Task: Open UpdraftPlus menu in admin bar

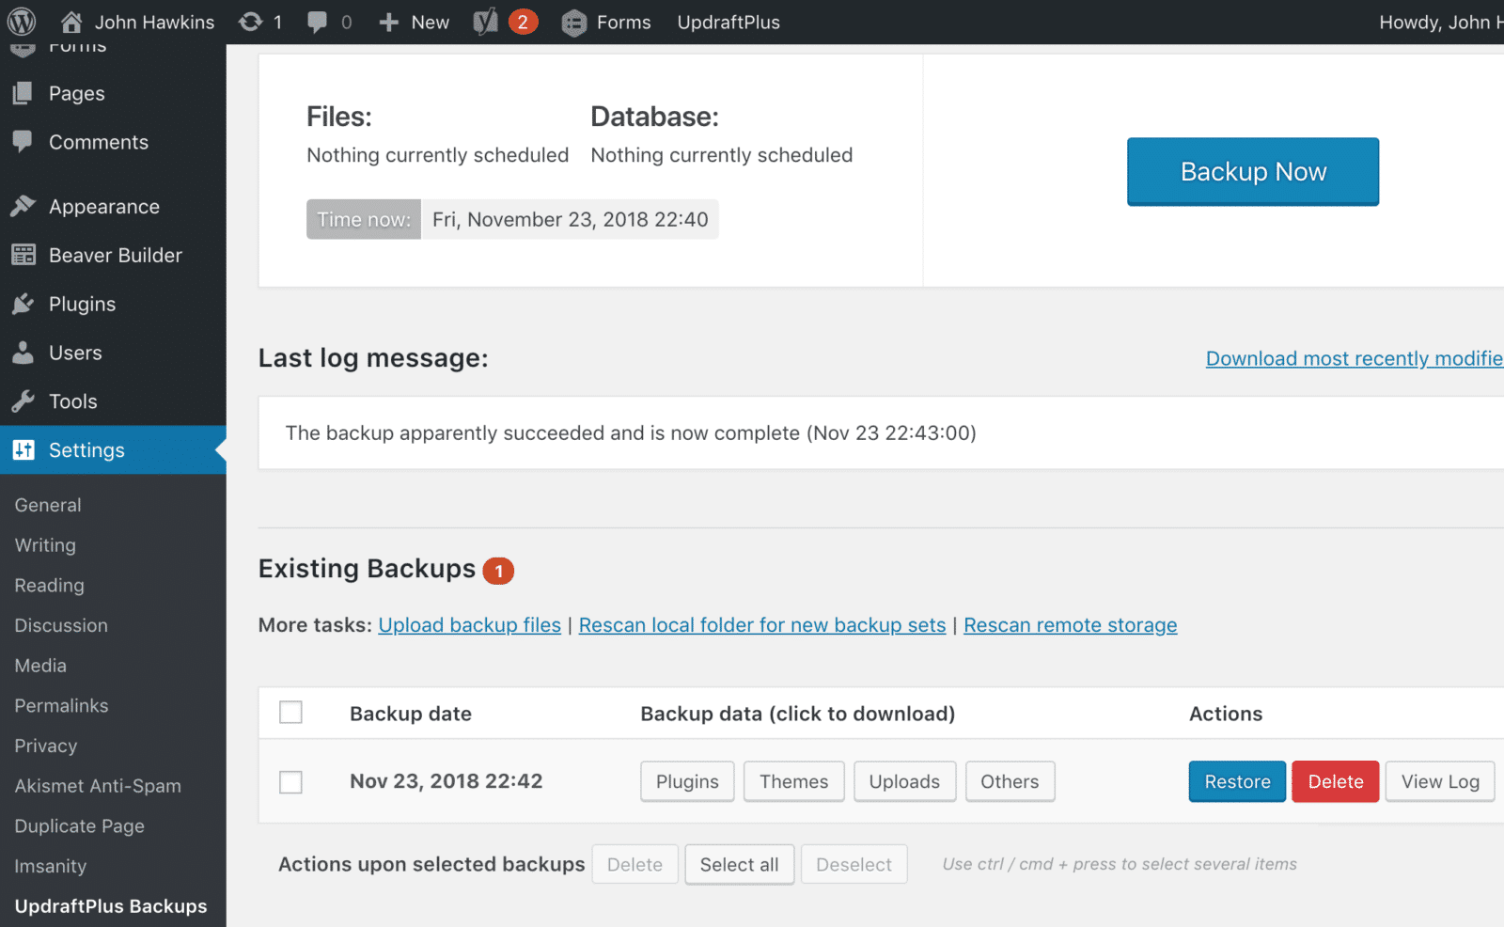Action: (728, 22)
